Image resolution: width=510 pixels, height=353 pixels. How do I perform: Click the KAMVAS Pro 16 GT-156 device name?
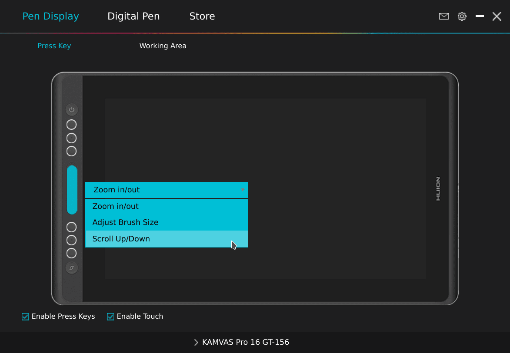click(246, 342)
